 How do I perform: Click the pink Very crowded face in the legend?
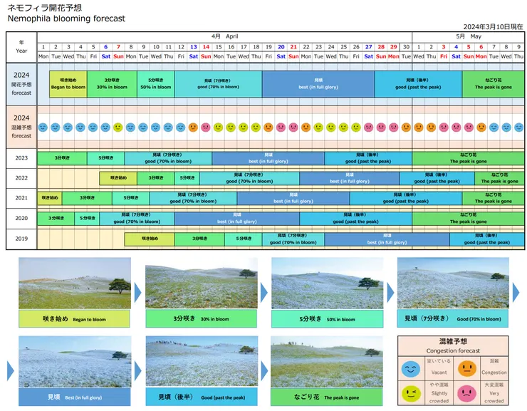467,393
